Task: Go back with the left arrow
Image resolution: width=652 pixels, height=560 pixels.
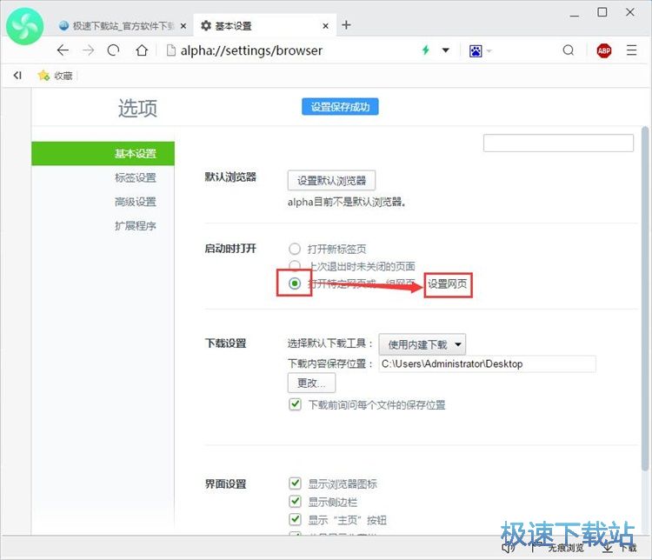Action: 63,50
